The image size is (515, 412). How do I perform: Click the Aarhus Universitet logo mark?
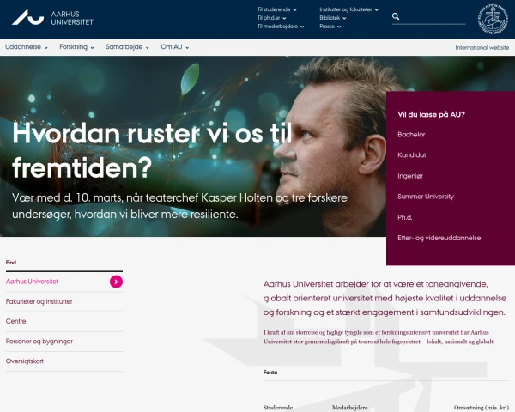coord(28,17)
